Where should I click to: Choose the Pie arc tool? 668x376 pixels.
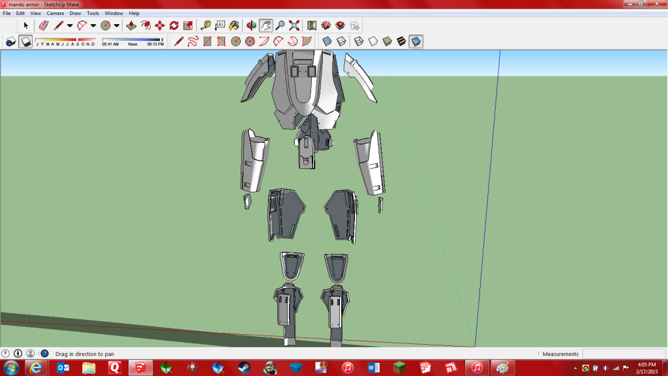coord(307,41)
